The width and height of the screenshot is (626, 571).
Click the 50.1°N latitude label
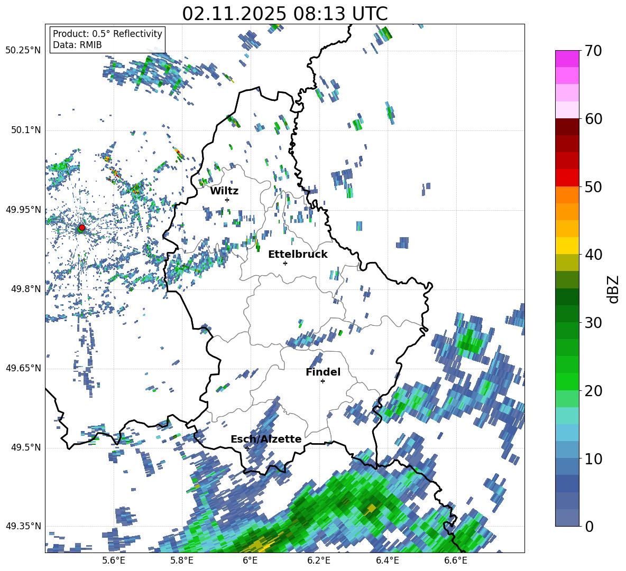(x=25, y=130)
